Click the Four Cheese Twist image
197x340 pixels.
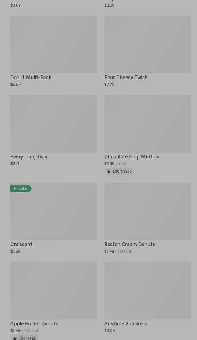click(147, 44)
